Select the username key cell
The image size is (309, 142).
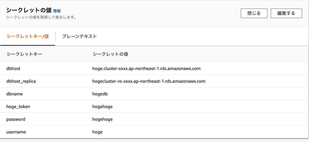[16, 132]
